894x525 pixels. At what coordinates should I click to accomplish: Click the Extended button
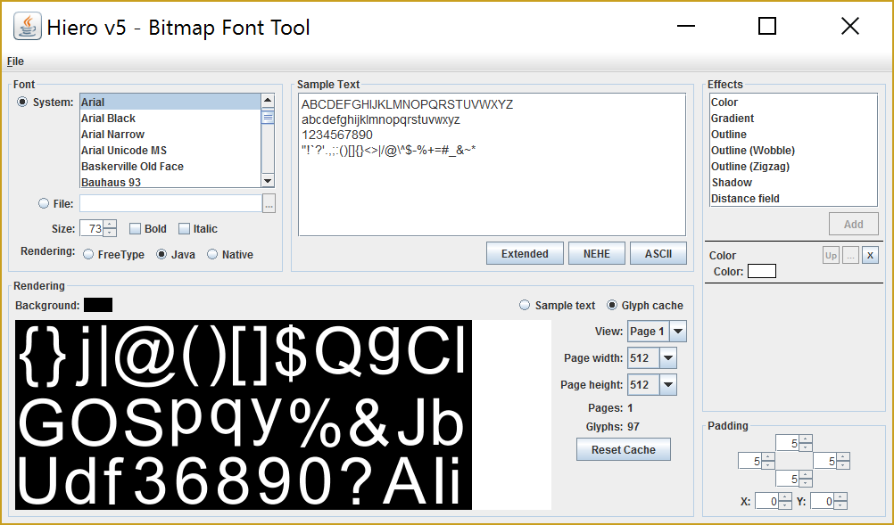[525, 253]
